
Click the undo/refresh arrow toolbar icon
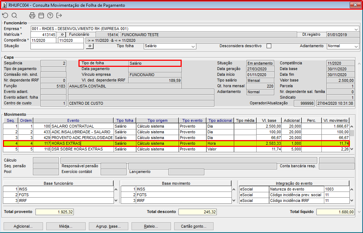5,15
